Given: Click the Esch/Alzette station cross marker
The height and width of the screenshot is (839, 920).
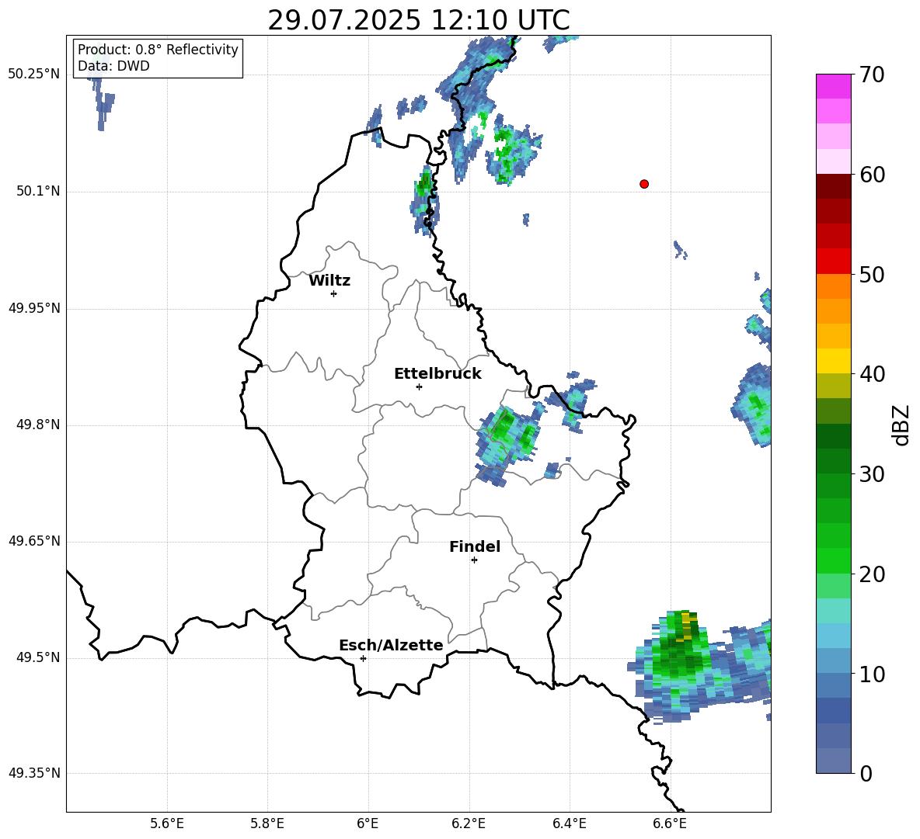Looking at the screenshot, I should pyautogui.click(x=363, y=658).
